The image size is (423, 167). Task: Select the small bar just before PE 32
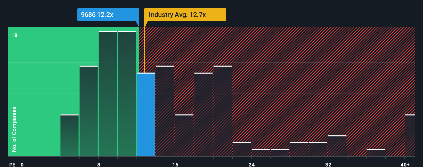(x=318, y=149)
